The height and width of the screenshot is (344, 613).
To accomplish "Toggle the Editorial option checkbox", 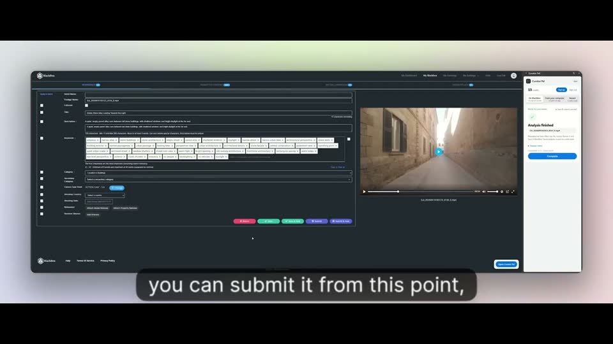I will [86, 105].
